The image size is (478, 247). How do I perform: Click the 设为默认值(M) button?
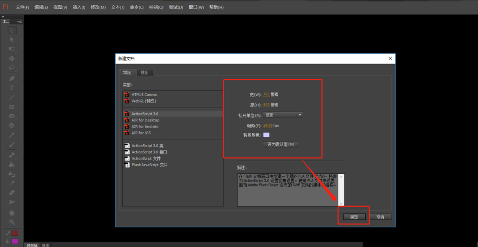281,144
